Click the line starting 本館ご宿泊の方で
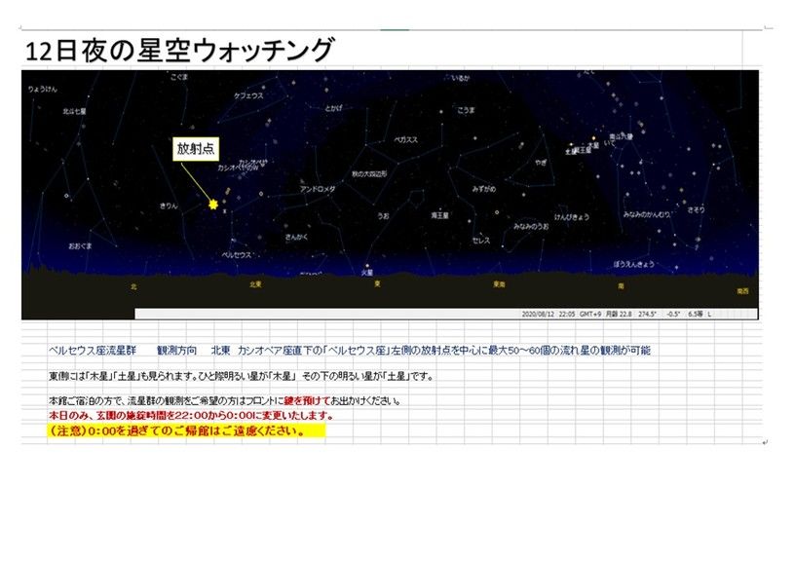The height and width of the screenshot is (561, 794). point(225,401)
